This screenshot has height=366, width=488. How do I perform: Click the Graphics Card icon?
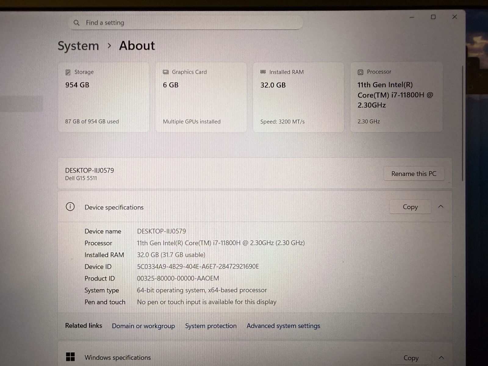click(x=166, y=72)
